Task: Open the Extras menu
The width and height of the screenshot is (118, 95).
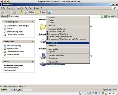Action: pos(36,8)
